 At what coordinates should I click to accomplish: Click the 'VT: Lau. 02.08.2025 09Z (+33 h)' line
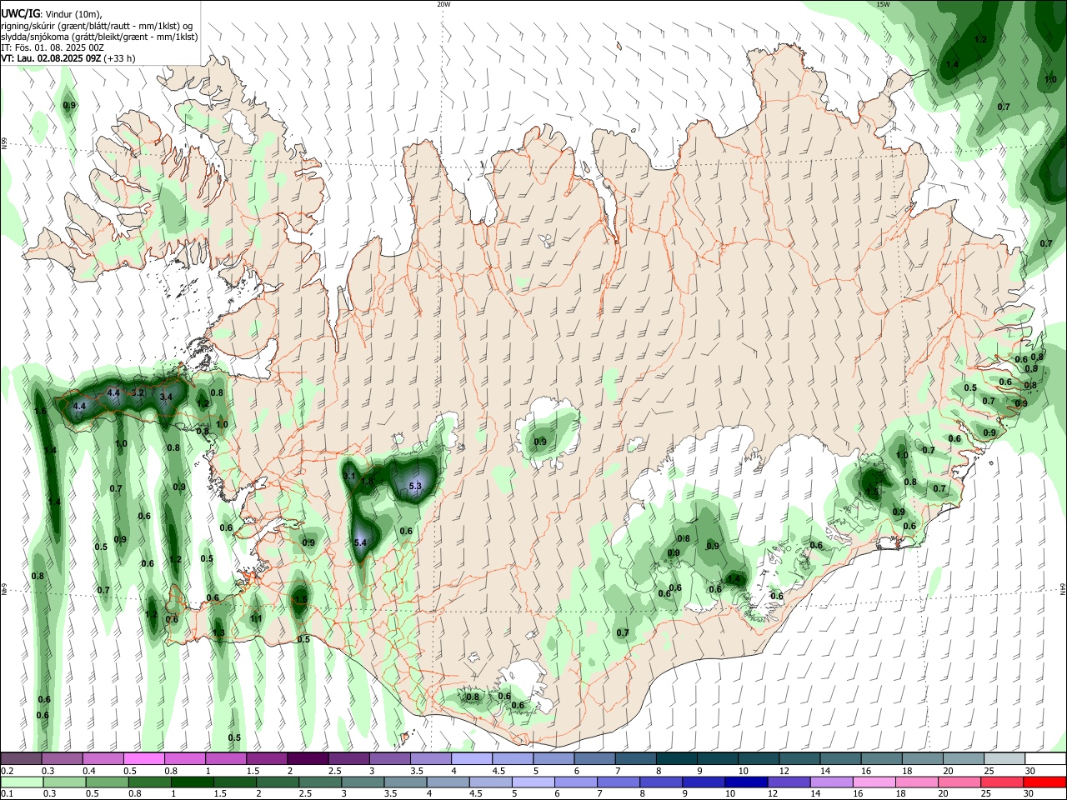[68, 58]
